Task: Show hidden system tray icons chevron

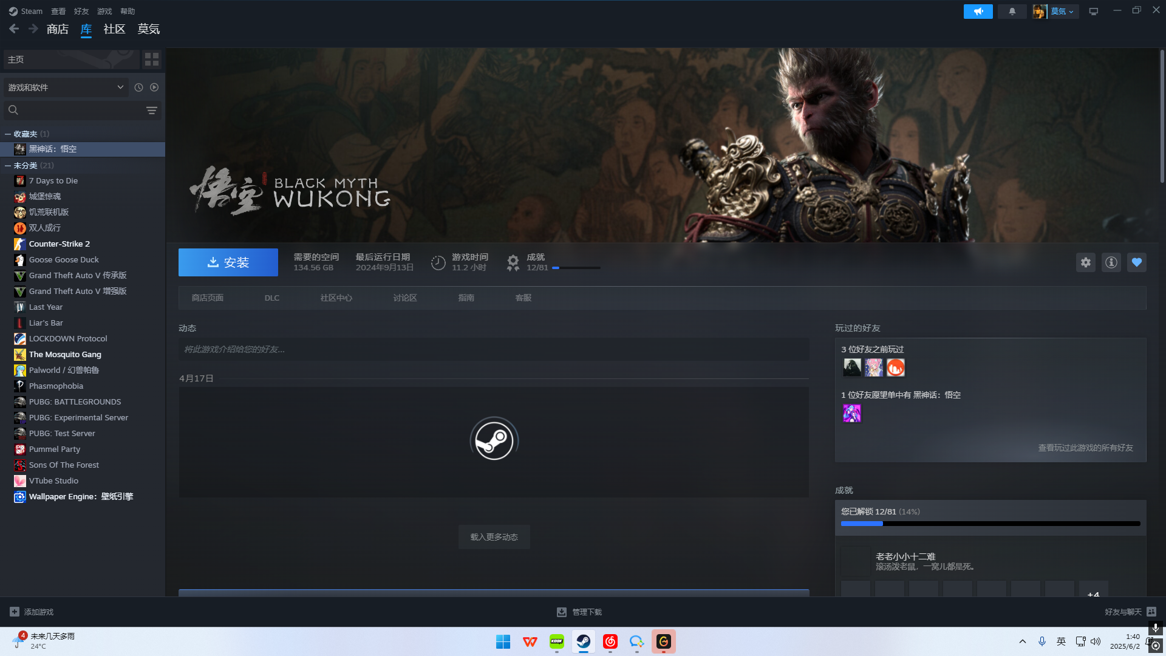Action: (x=1023, y=641)
